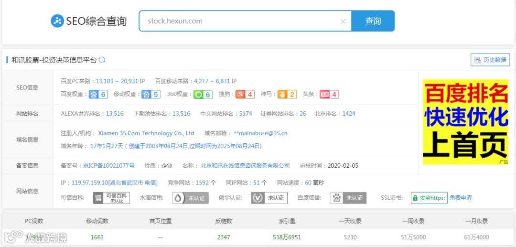
Task: Select the 反链数 value 2347
Action: coord(224,237)
